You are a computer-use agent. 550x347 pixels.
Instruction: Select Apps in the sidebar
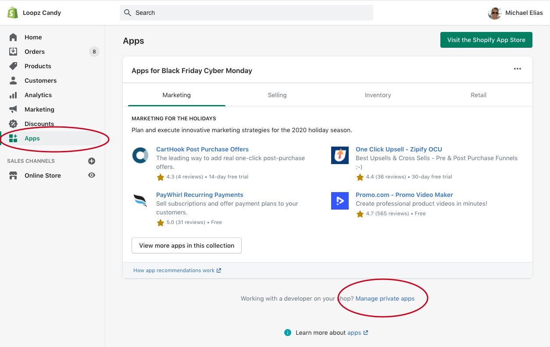pos(32,138)
